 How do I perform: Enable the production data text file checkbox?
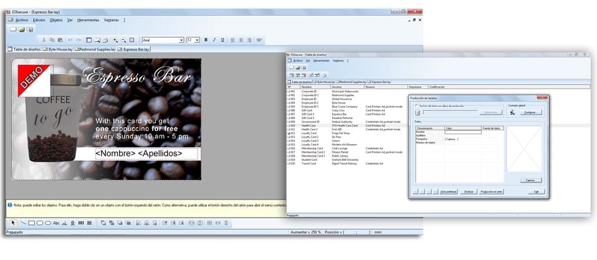[x=418, y=105]
